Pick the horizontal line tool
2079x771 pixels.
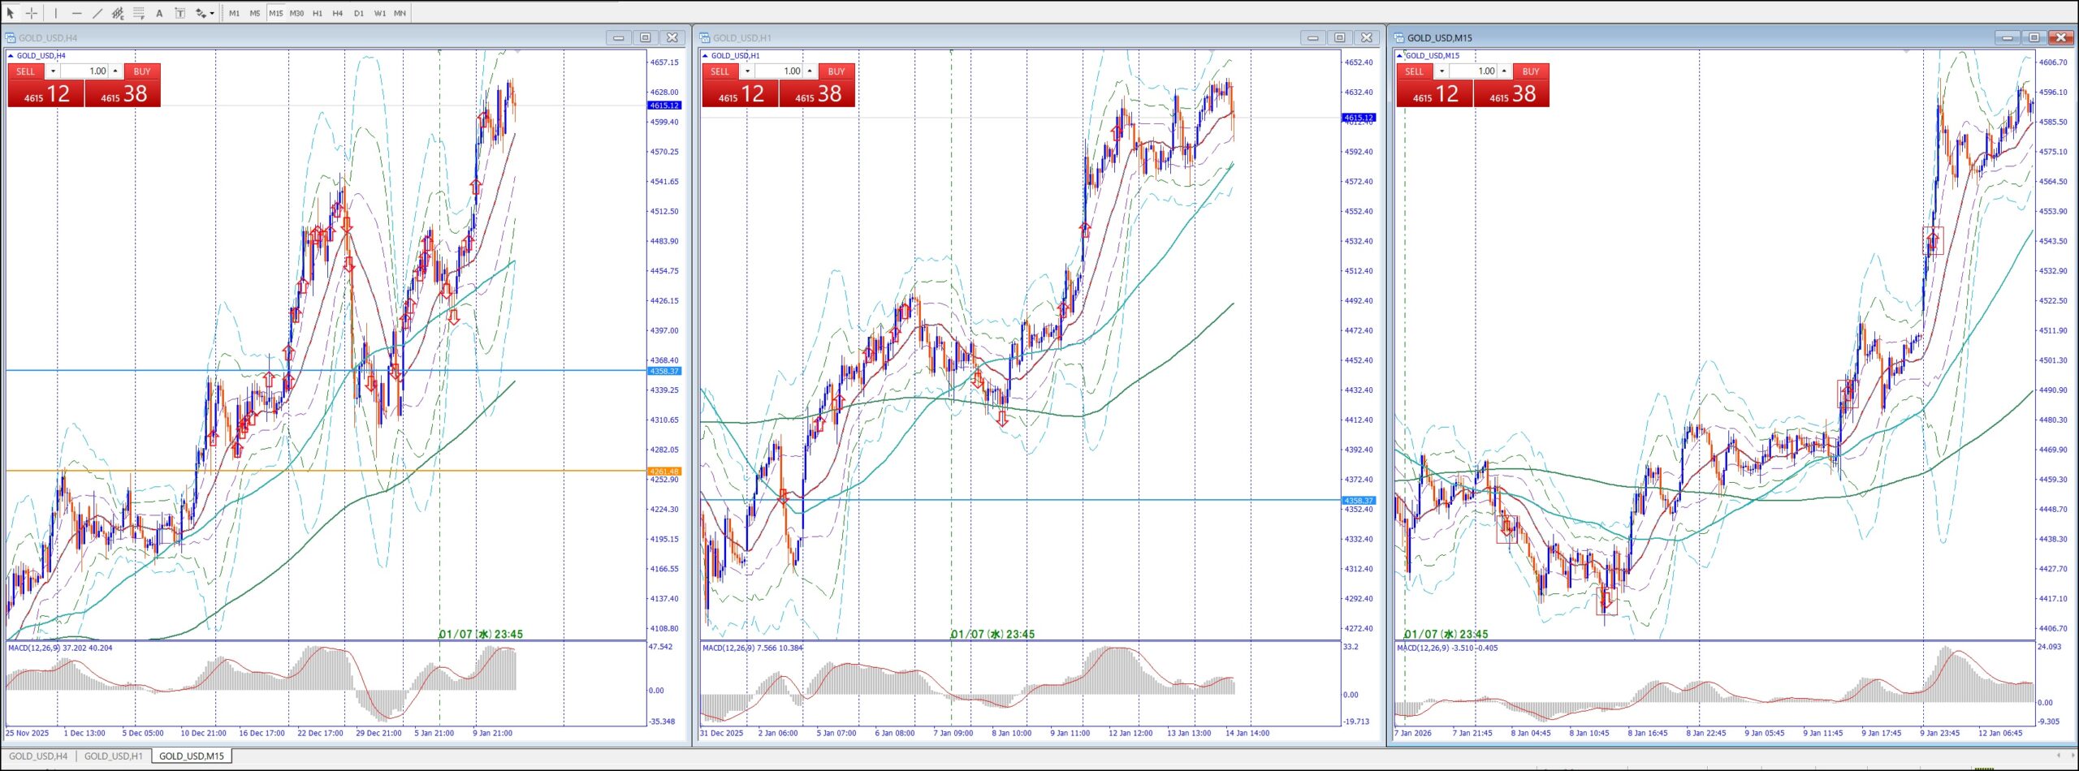point(77,13)
